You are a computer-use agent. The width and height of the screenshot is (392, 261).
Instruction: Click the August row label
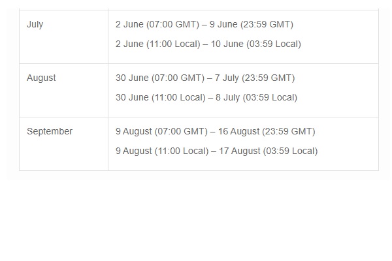point(41,78)
